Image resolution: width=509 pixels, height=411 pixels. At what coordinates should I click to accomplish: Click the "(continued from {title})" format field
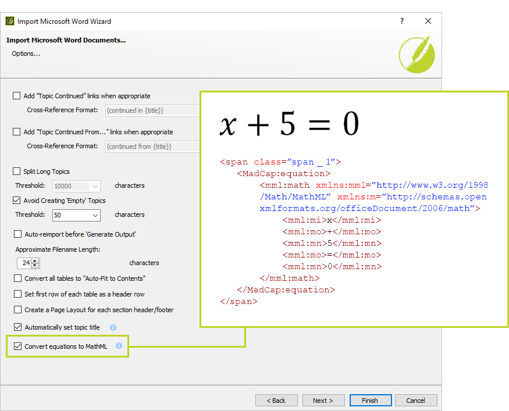[x=152, y=146]
